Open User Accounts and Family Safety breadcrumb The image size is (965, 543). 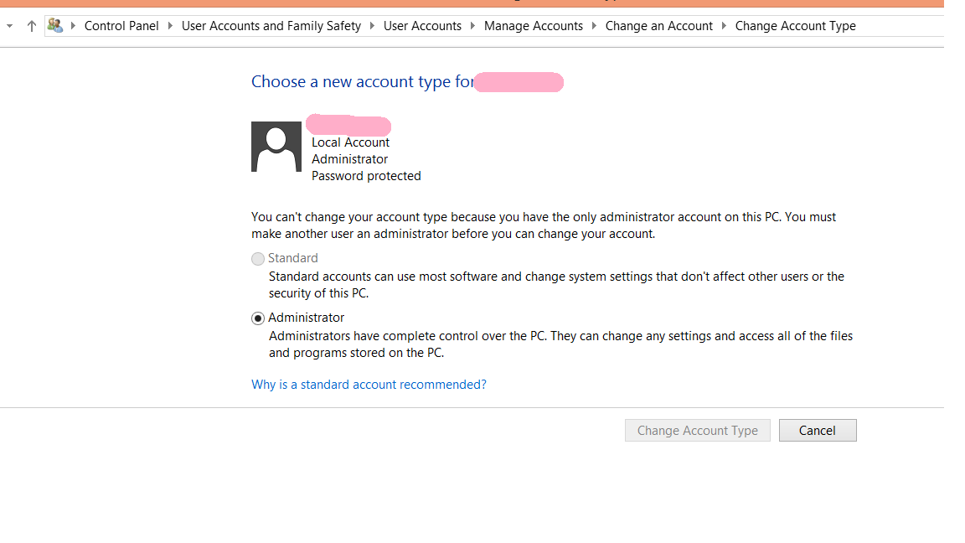tap(271, 26)
